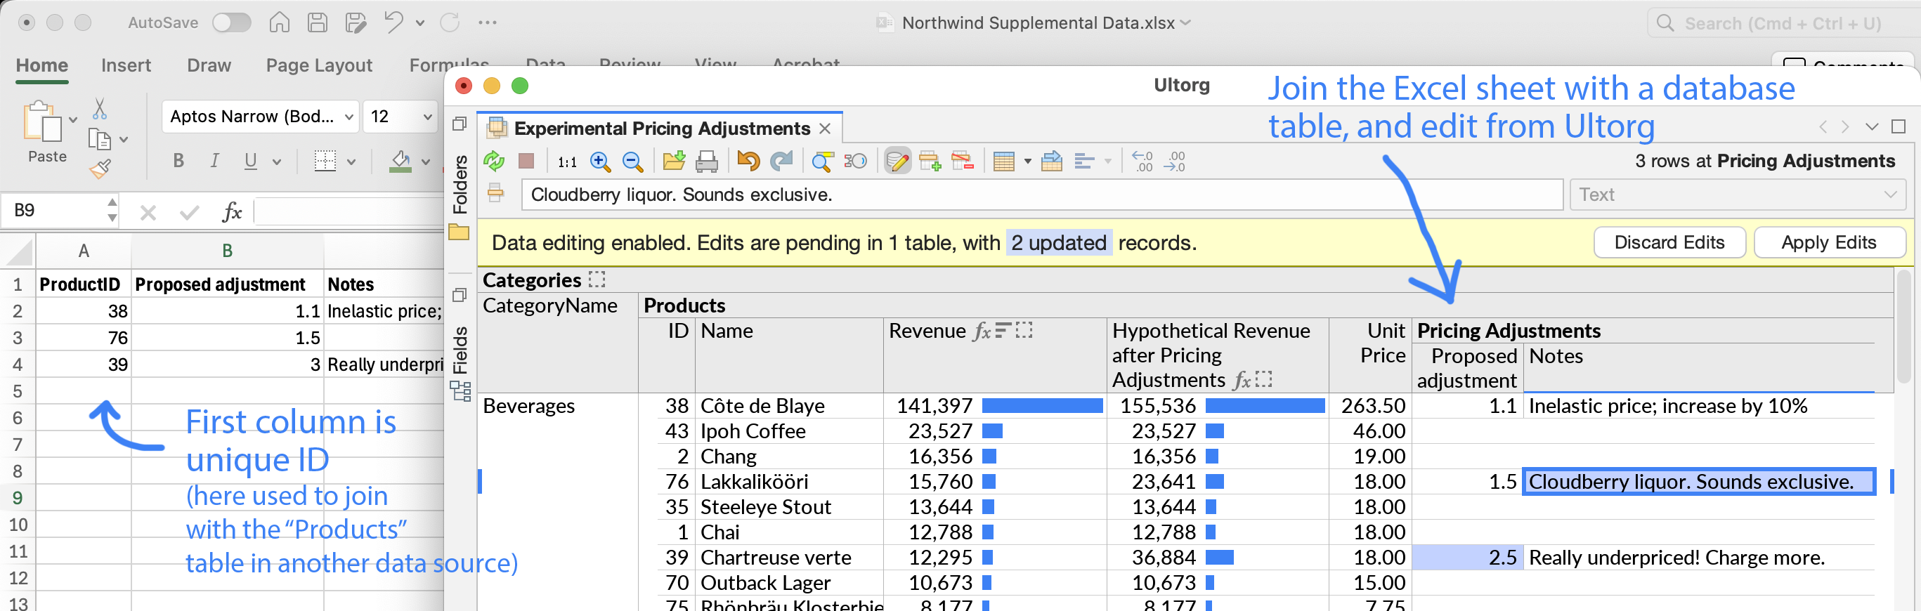The width and height of the screenshot is (1921, 611).
Task: Expand the Paste options arrow in Excel
Action: pos(73,119)
